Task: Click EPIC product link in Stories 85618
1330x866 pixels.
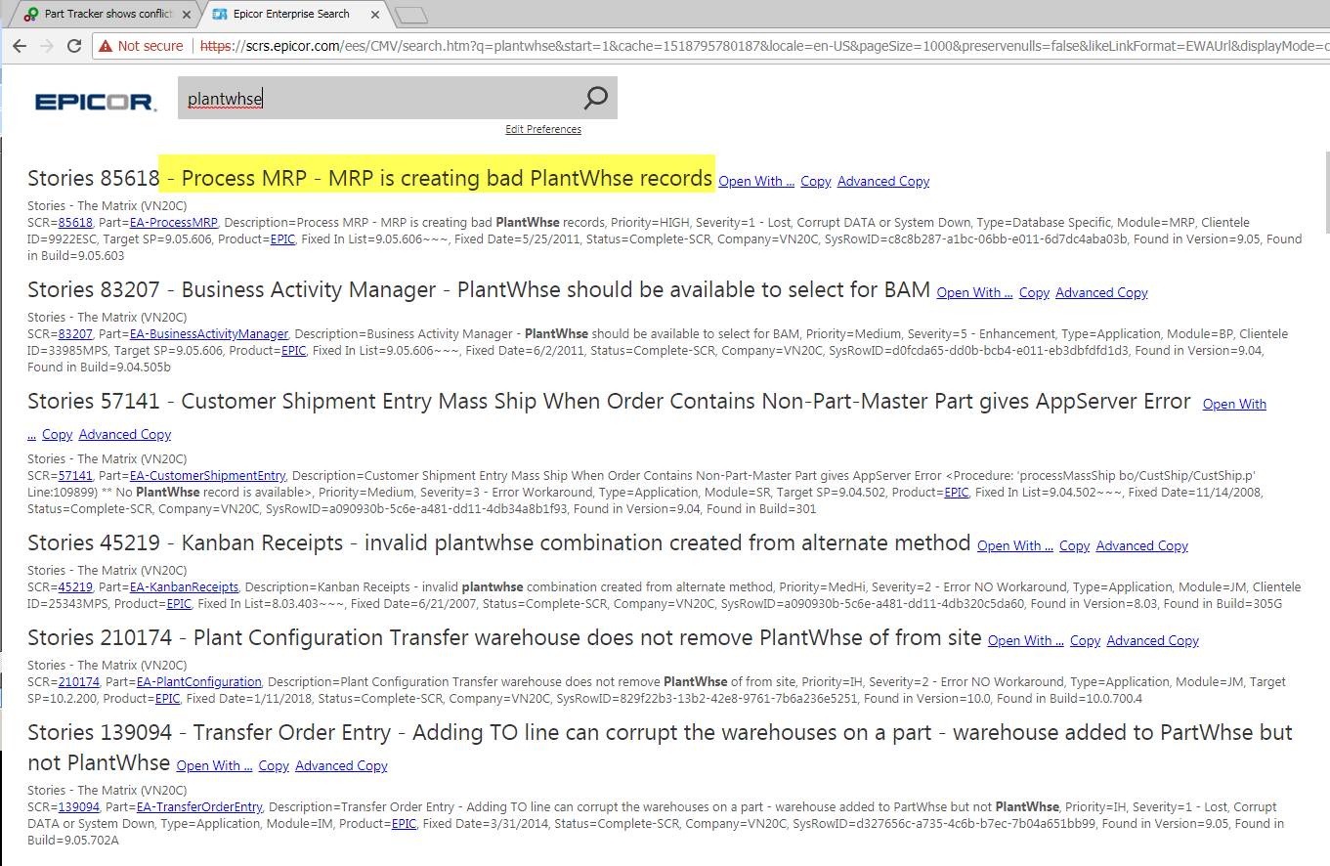Action: click(283, 238)
